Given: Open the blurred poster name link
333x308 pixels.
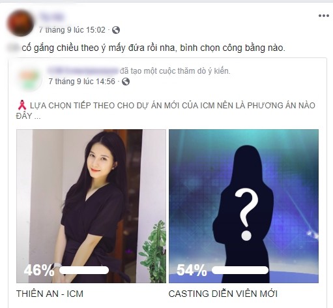Looking at the screenshot, I should point(51,17).
